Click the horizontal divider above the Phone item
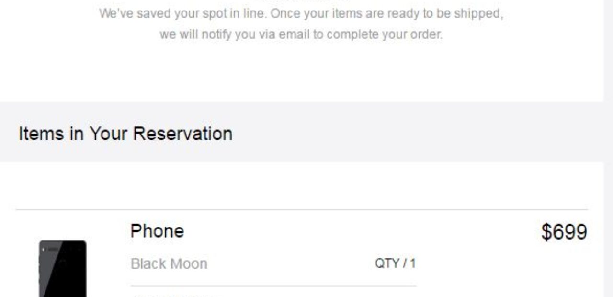The width and height of the screenshot is (613, 297). click(x=302, y=210)
